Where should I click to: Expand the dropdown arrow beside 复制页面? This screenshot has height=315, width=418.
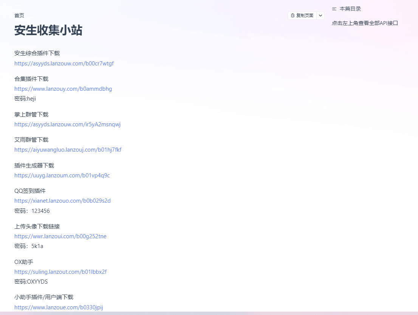pos(320,16)
